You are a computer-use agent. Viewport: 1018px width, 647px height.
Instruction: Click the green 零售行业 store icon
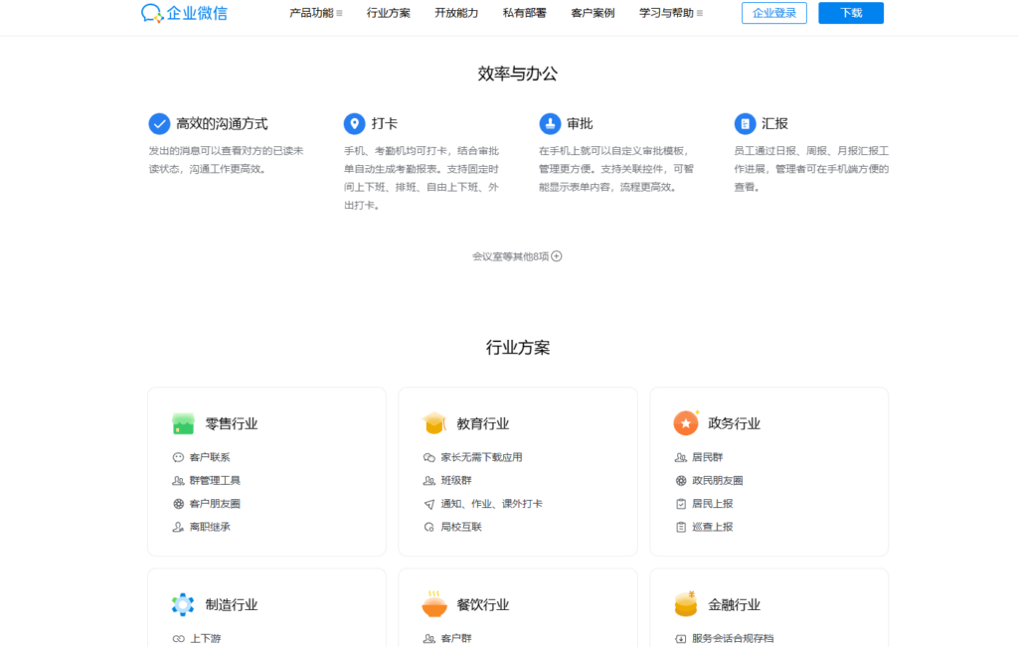pyautogui.click(x=183, y=422)
